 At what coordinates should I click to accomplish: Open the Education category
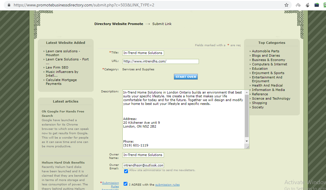[x=260, y=69]
